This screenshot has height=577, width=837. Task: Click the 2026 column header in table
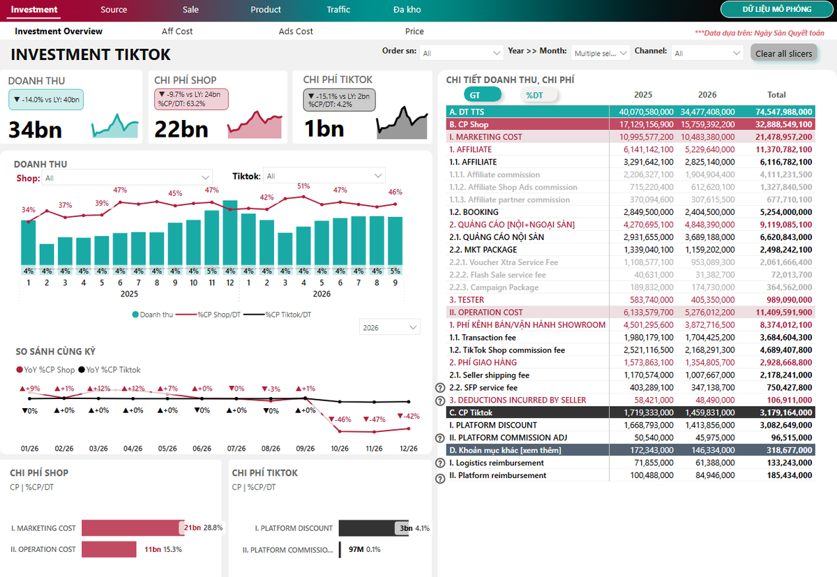(707, 95)
